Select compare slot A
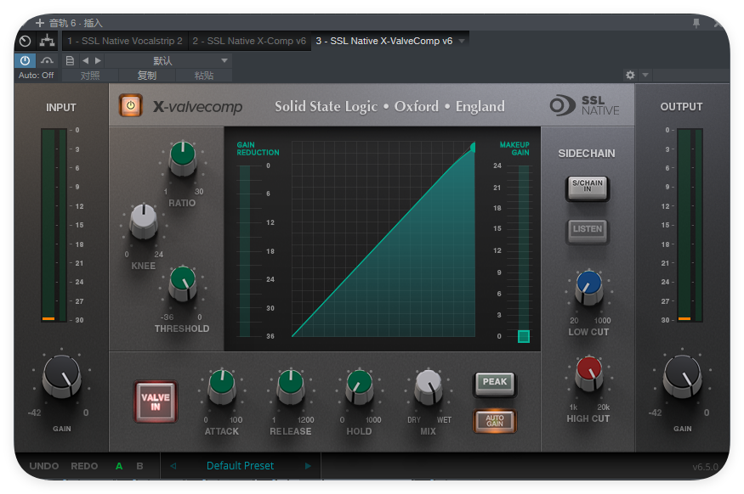744x494 pixels. [119, 466]
